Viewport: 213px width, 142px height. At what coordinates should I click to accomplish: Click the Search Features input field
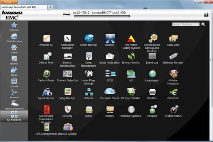186,24
